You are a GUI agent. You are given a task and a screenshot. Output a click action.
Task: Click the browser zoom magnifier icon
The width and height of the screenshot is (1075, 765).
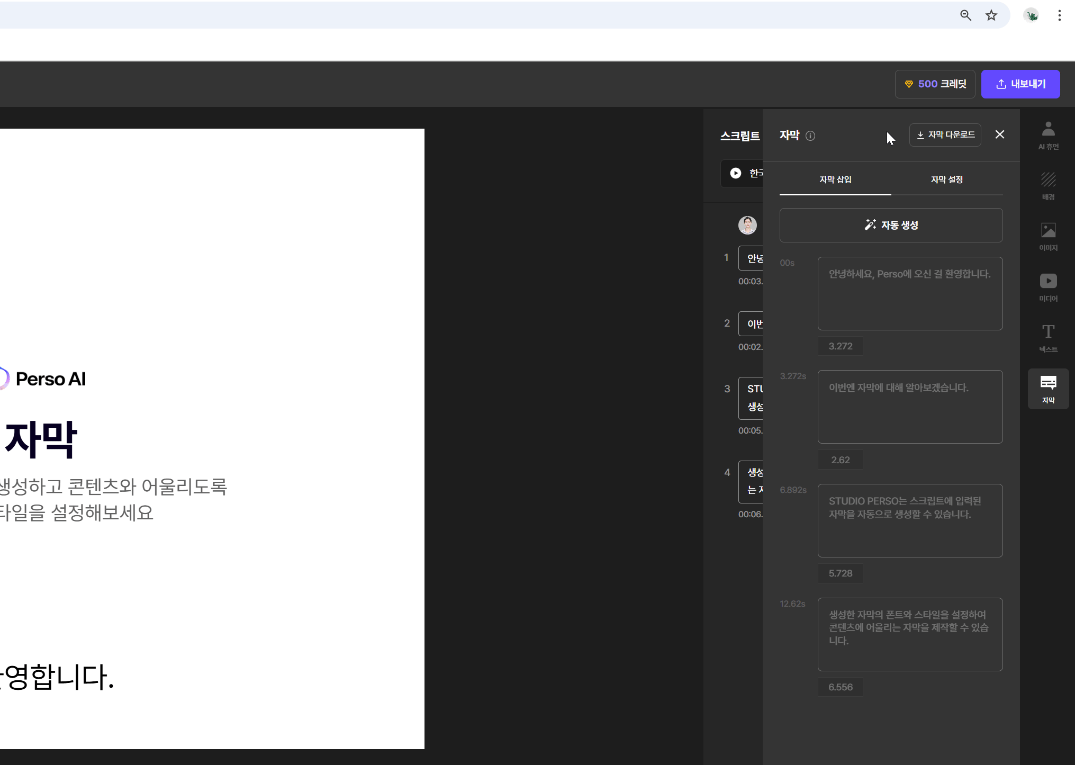[x=965, y=15]
